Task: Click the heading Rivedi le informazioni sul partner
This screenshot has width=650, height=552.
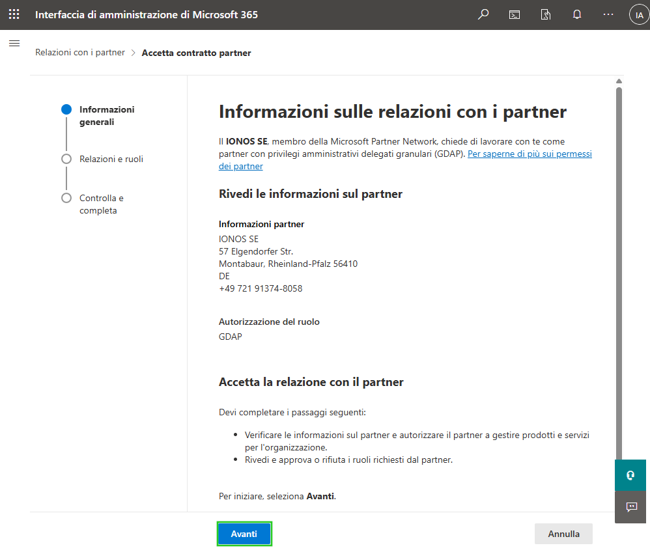Action: click(x=311, y=194)
